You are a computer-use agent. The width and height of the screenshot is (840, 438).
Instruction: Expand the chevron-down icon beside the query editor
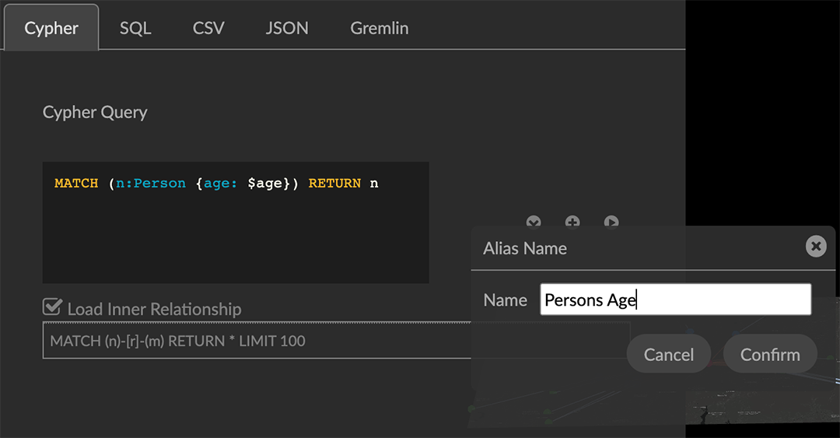pos(534,223)
